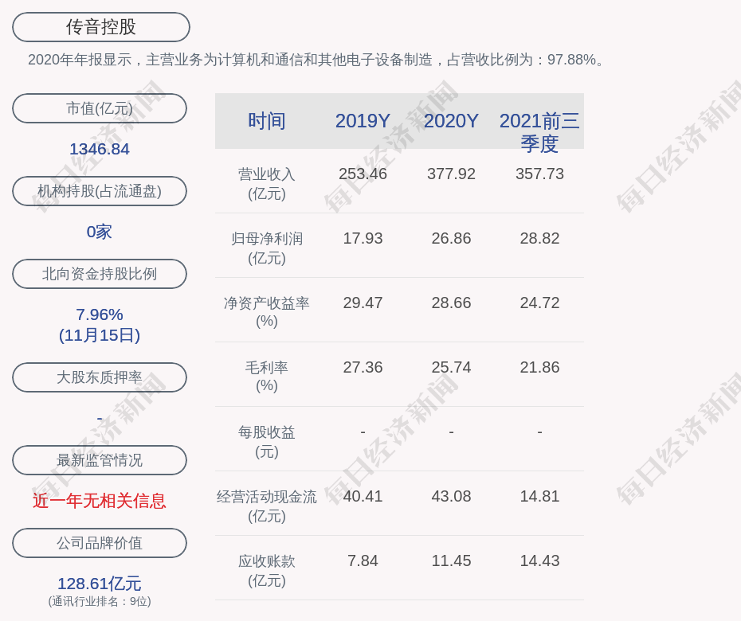Click the 公司品牌价值 label pill
The height and width of the screenshot is (621, 741).
[100, 543]
